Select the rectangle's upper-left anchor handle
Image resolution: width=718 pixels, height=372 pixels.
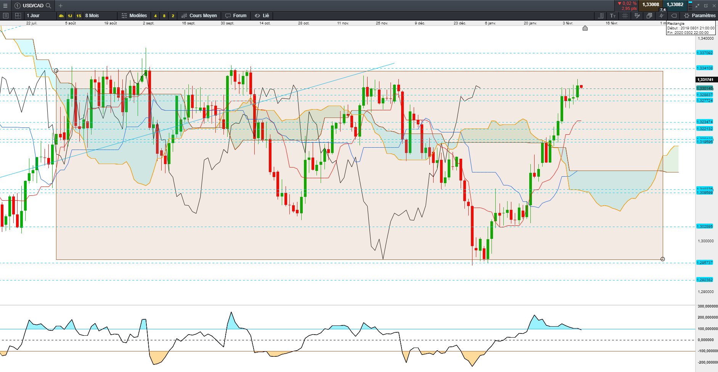[56, 71]
